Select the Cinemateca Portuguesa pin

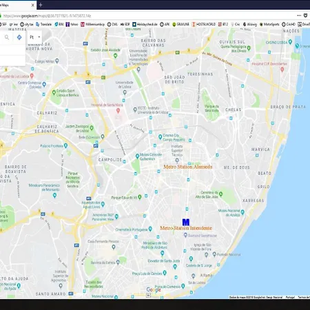point(150,229)
